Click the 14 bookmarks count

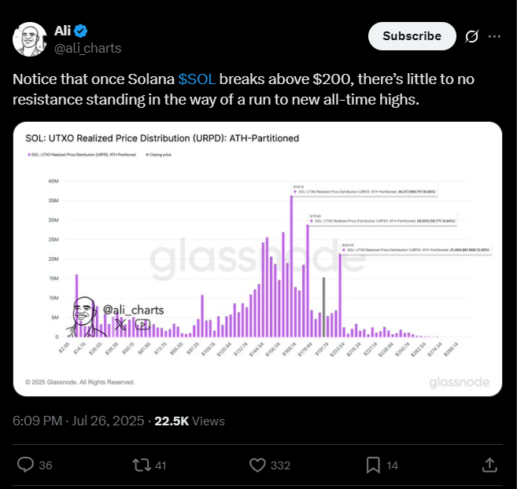click(392, 465)
